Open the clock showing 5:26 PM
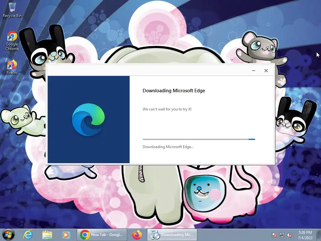This screenshot has width=321, height=241. tap(305, 235)
